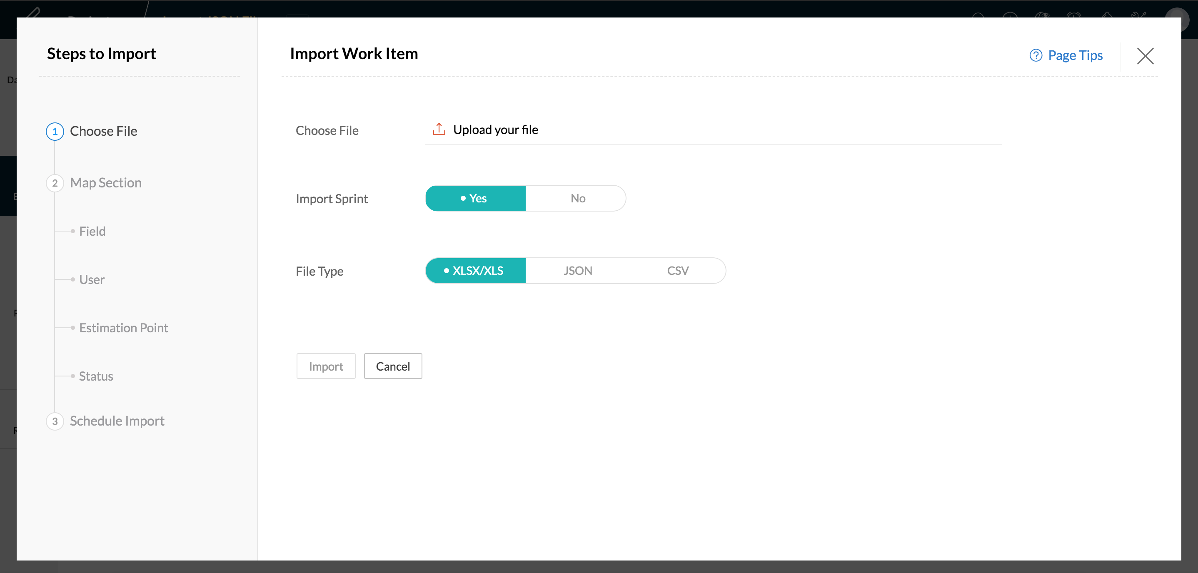Choose XLSX/XLS as file type
The image size is (1198, 573).
[x=475, y=271]
